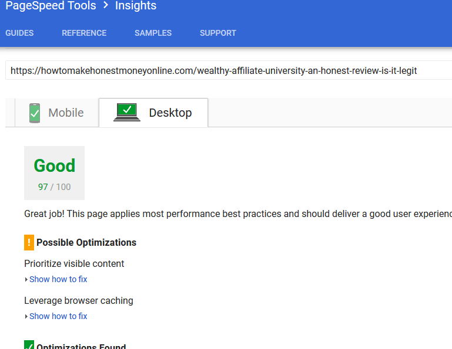The image size is (452, 349).
Task: Open the SUPPORT navigation item
Action: (218, 33)
